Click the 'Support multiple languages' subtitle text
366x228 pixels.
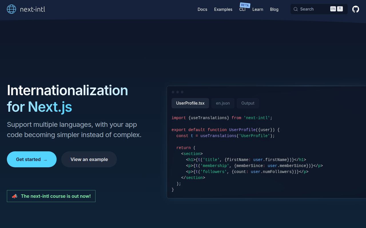point(74,130)
